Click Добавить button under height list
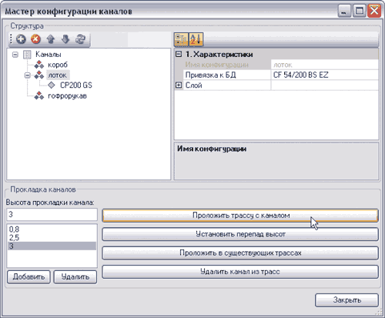385x318 pixels. [x=28, y=277]
